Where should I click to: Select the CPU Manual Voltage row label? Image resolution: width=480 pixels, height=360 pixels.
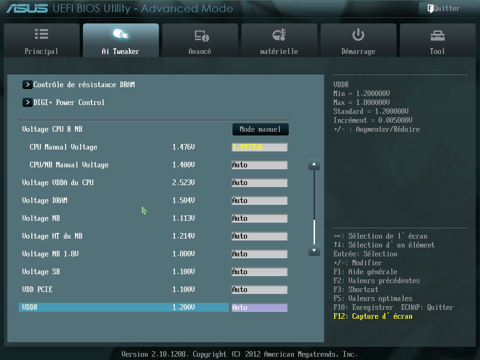click(63, 147)
